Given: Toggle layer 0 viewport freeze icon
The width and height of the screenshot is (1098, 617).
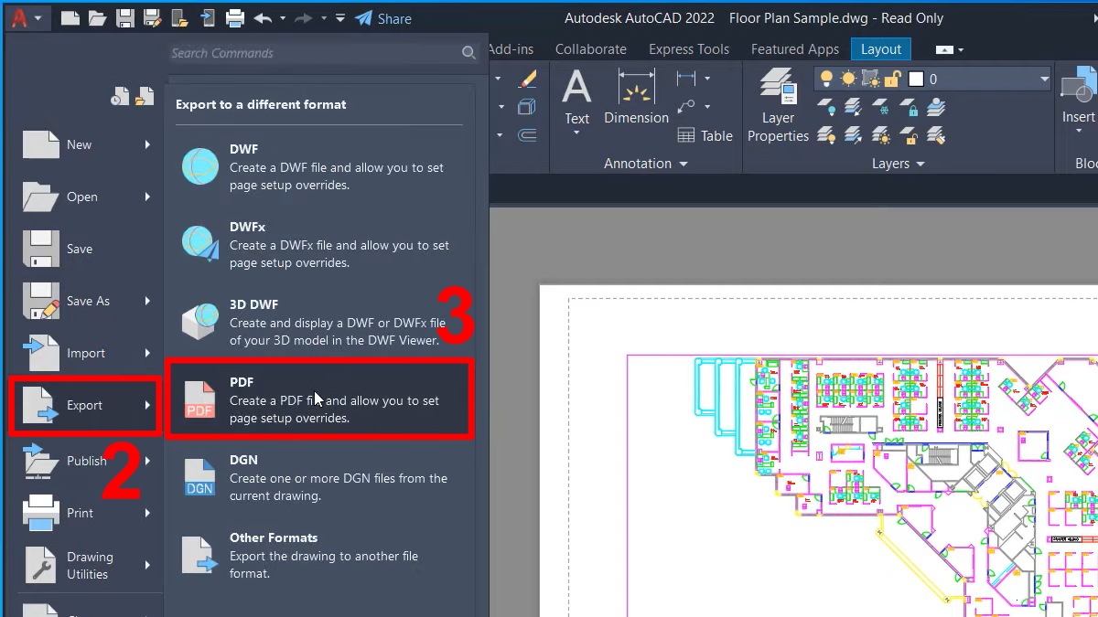Looking at the screenshot, I should click(x=872, y=79).
